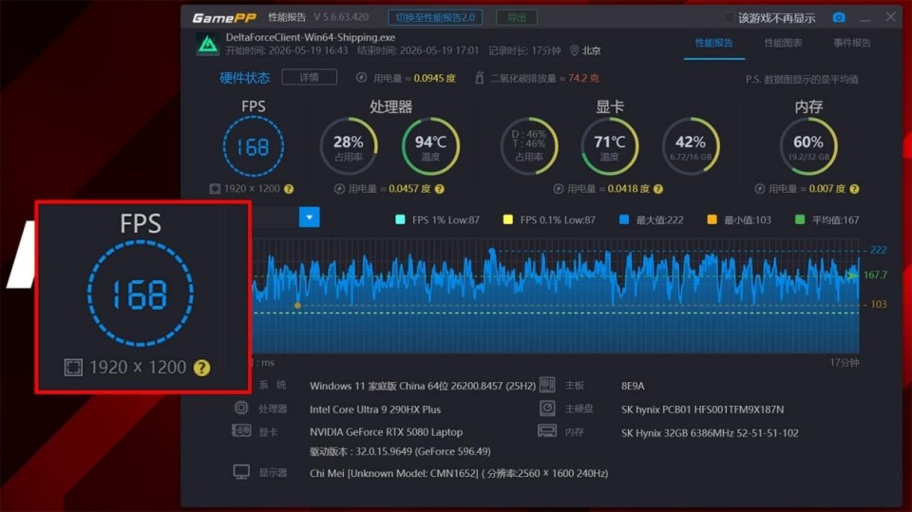Image resolution: width=912 pixels, height=512 pixels.
Task: Click memory power usage icon beside 0.007 度
Action: point(760,188)
